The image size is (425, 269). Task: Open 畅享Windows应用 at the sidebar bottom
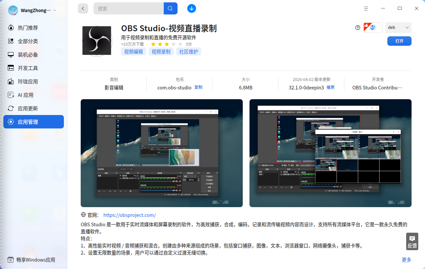pyautogui.click(x=31, y=260)
